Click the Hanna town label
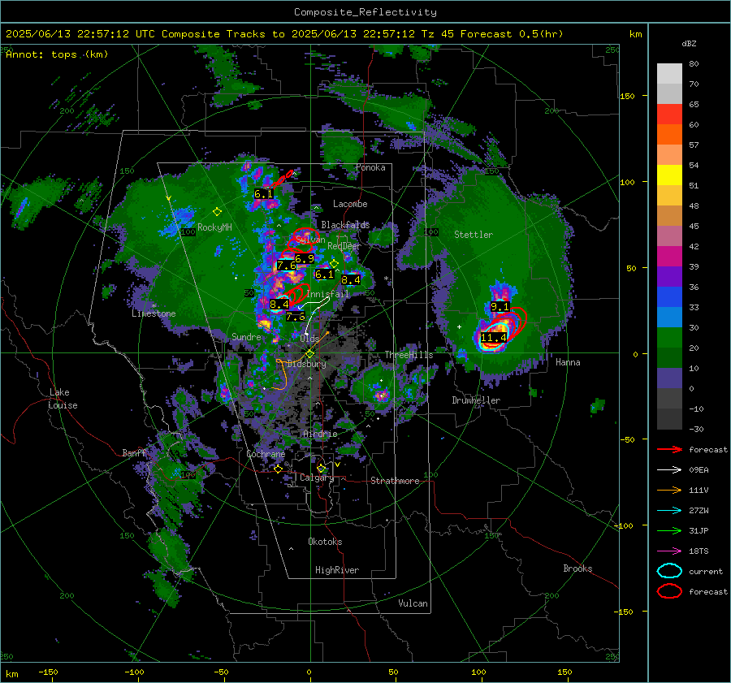Viewport: 731px width, 683px height. [x=568, y=362]
